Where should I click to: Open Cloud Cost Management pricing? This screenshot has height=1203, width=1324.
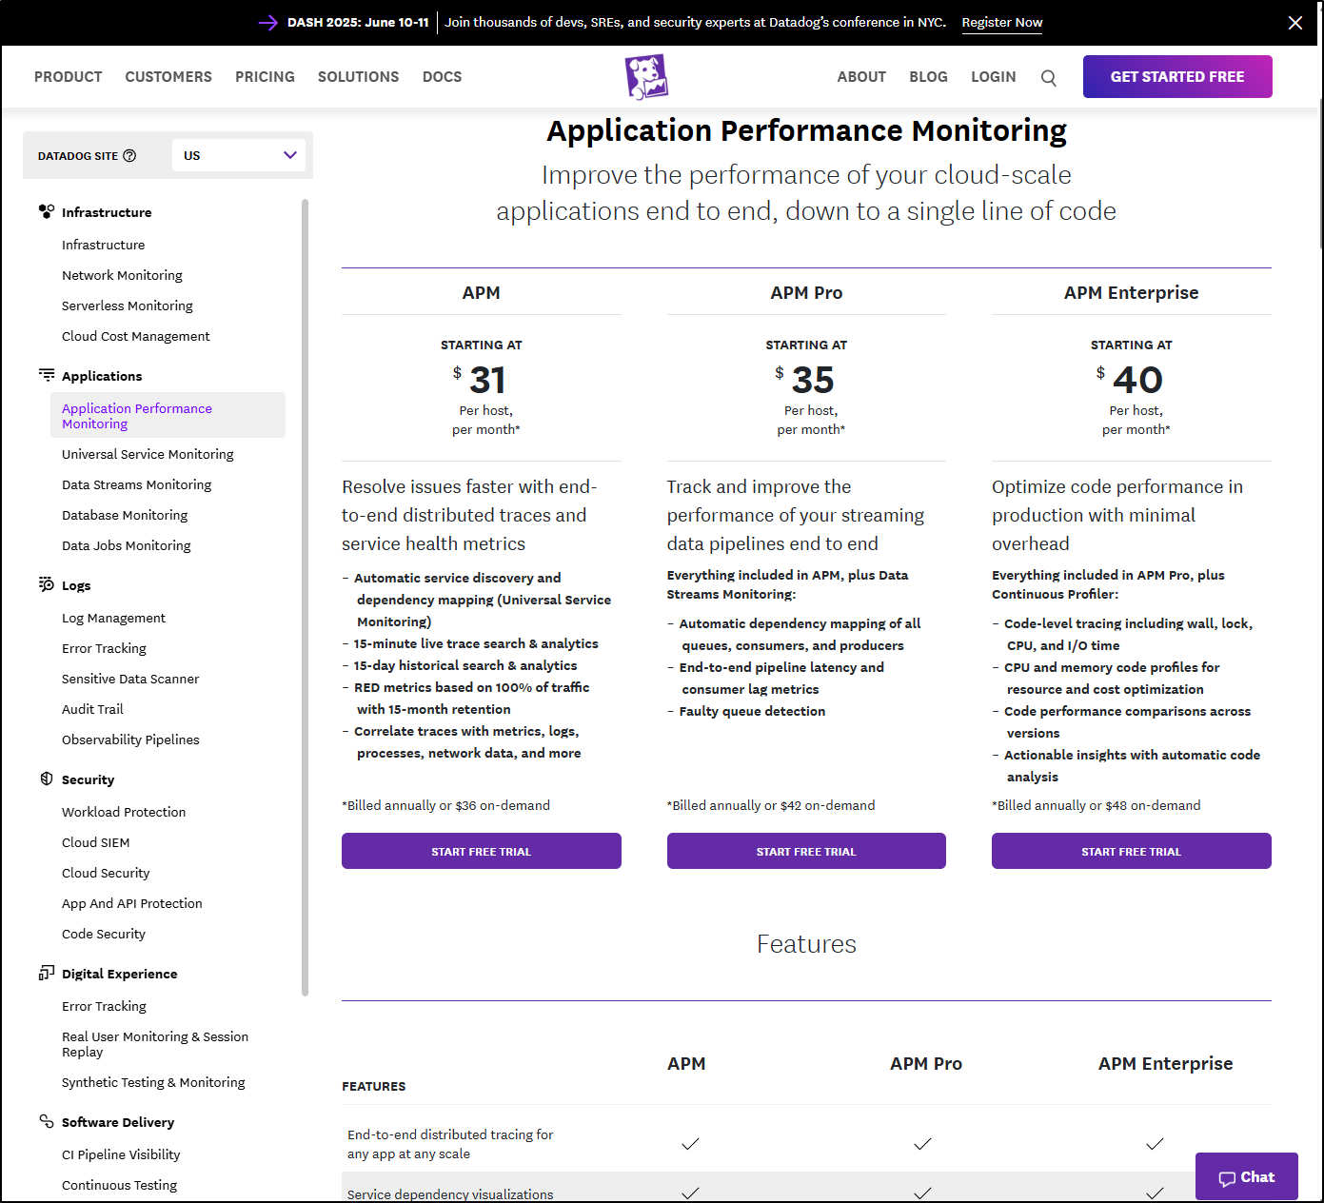135,336
